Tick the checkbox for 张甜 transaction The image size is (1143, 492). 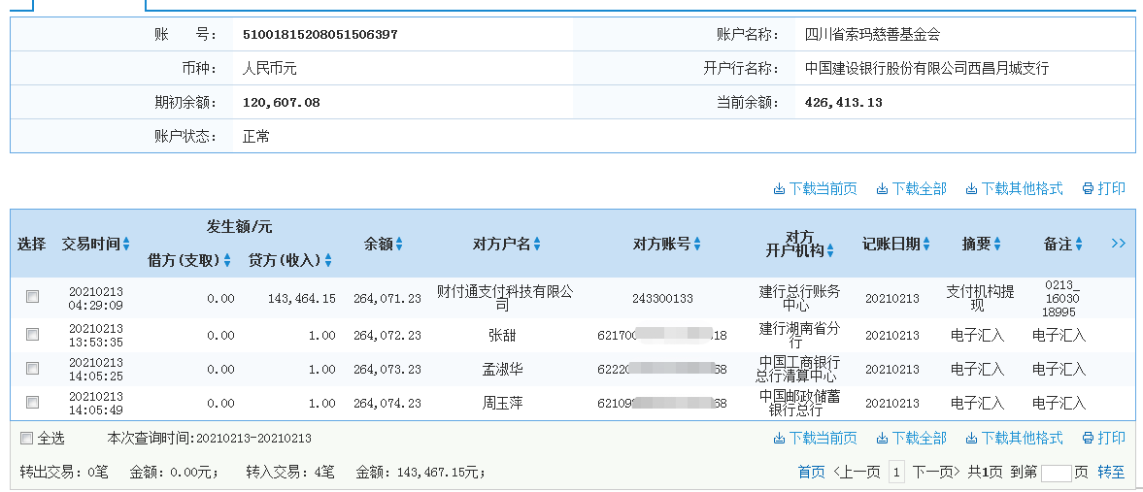33,335
